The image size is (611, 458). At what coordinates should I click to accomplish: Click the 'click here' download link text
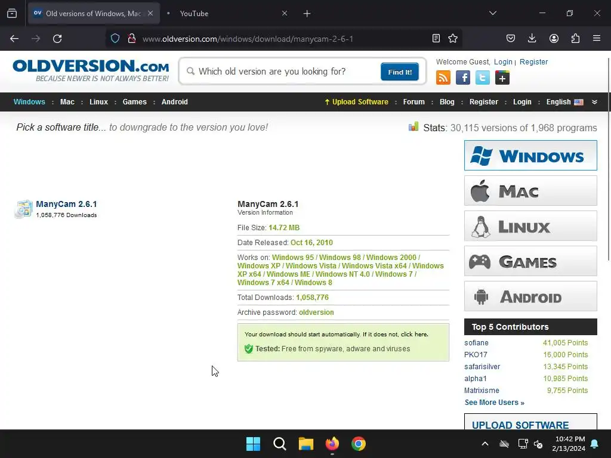(414, 334)
